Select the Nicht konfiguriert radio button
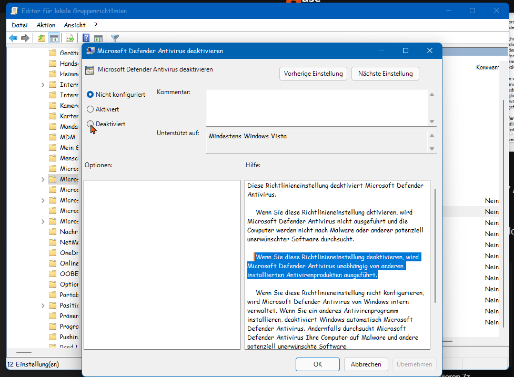Screen dimensions: 514x377 click(x=90, y=95)
